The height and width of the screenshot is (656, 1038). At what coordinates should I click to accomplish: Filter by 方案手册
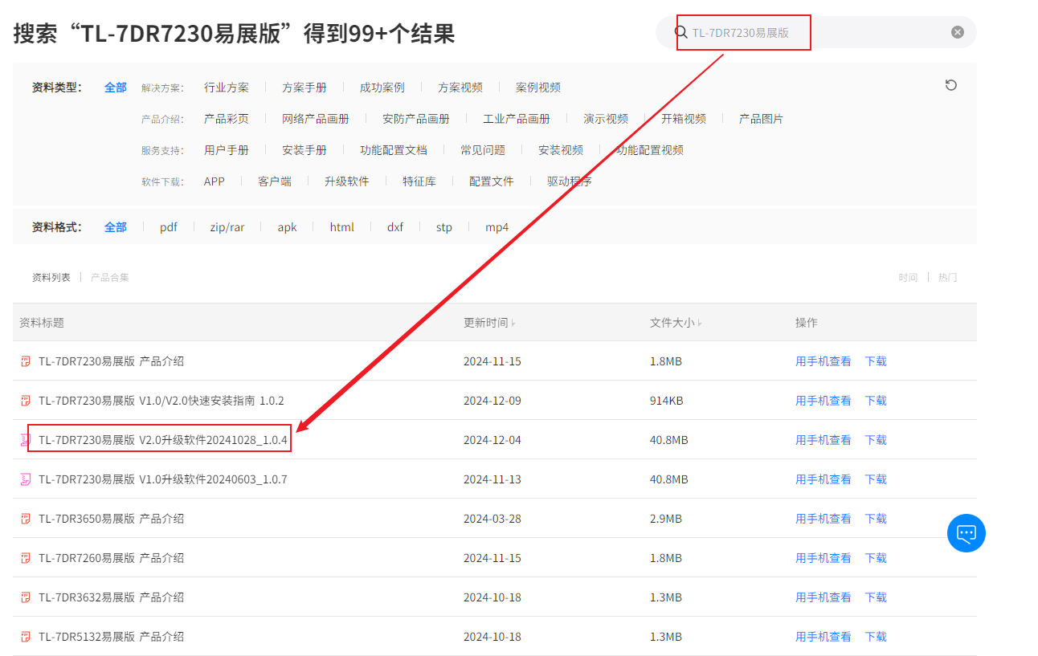click(x=304, y=88)
